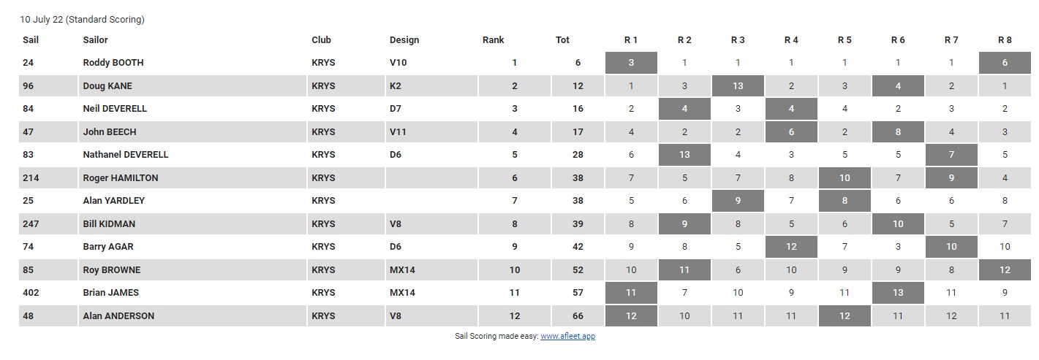Click Barry AGAR's total score 42
The image size is (1039, 360).
click(x=578, y=247)
